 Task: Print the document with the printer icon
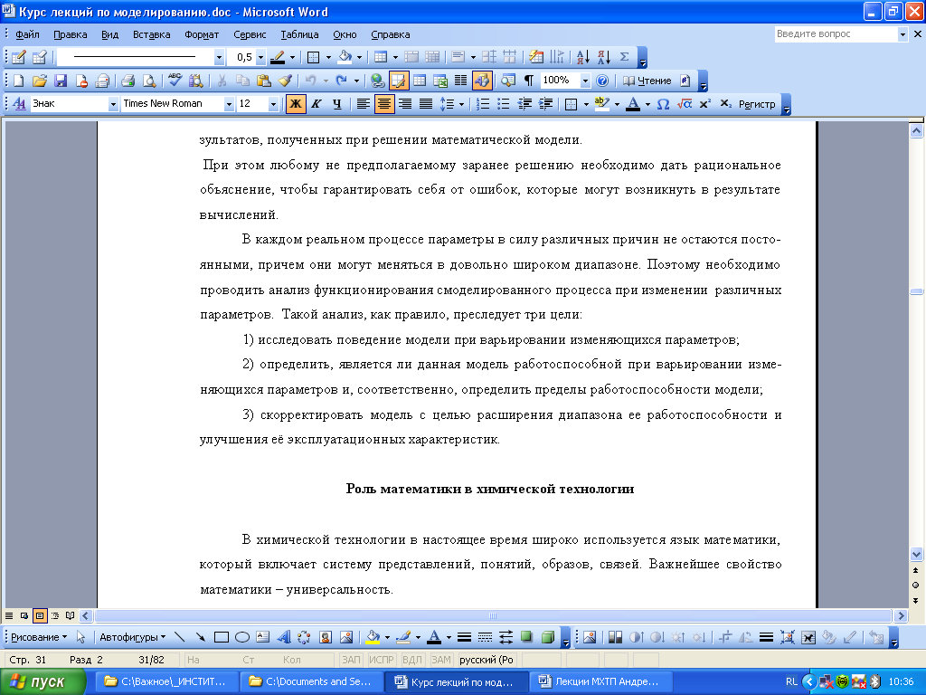pyautogui.click(x=128, y=81)
